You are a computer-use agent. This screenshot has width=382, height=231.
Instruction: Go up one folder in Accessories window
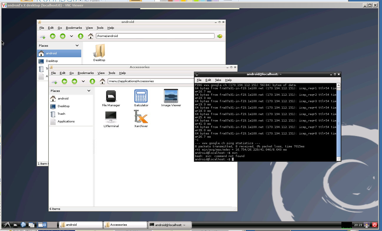coord(92,81)
